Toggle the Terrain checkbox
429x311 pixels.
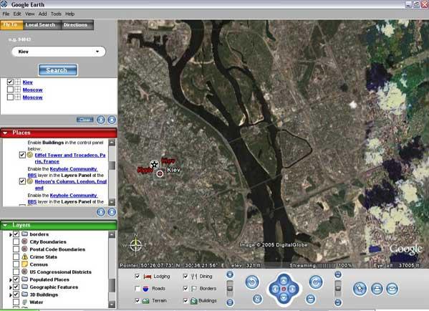(x=138, y=300)
